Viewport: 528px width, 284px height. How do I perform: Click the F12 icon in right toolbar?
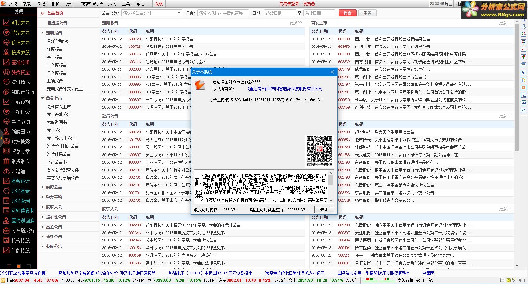523,95
